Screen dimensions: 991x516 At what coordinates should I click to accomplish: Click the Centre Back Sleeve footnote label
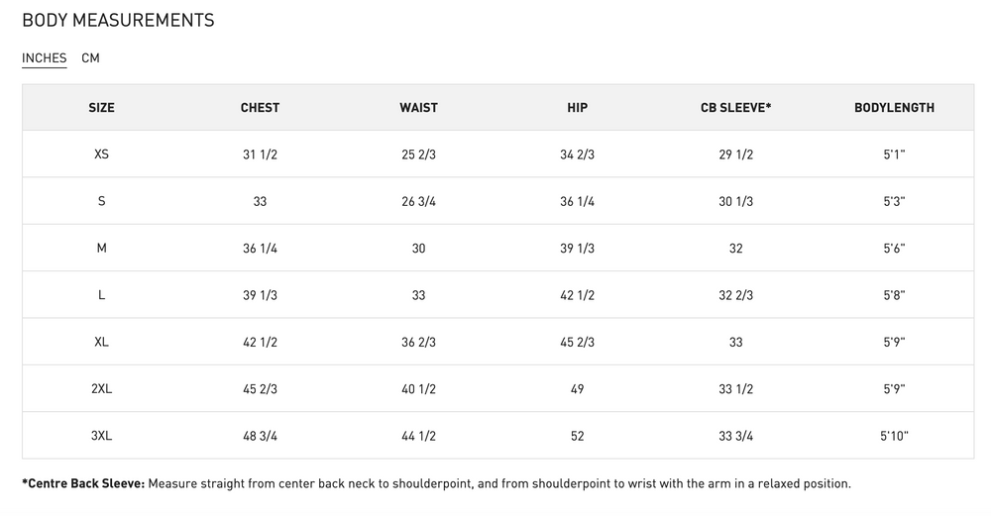point(83,483)
